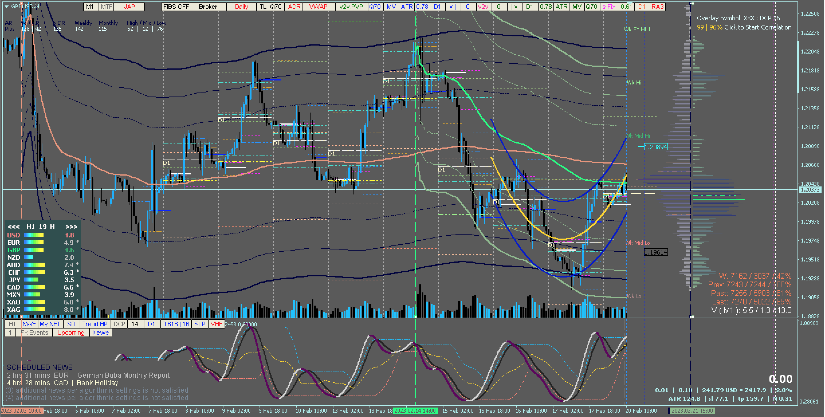
Task: Open the M1 timeframe selector button
Action: coord(90,7)
